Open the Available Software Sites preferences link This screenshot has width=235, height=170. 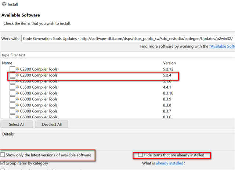pyautogui.click(x=222, y=47)
